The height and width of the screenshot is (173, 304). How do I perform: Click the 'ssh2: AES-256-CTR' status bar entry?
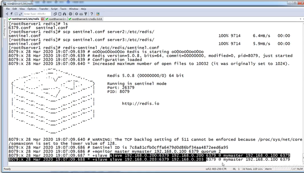pos(216,169)
